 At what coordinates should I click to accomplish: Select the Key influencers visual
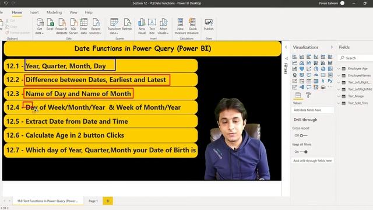294,87
